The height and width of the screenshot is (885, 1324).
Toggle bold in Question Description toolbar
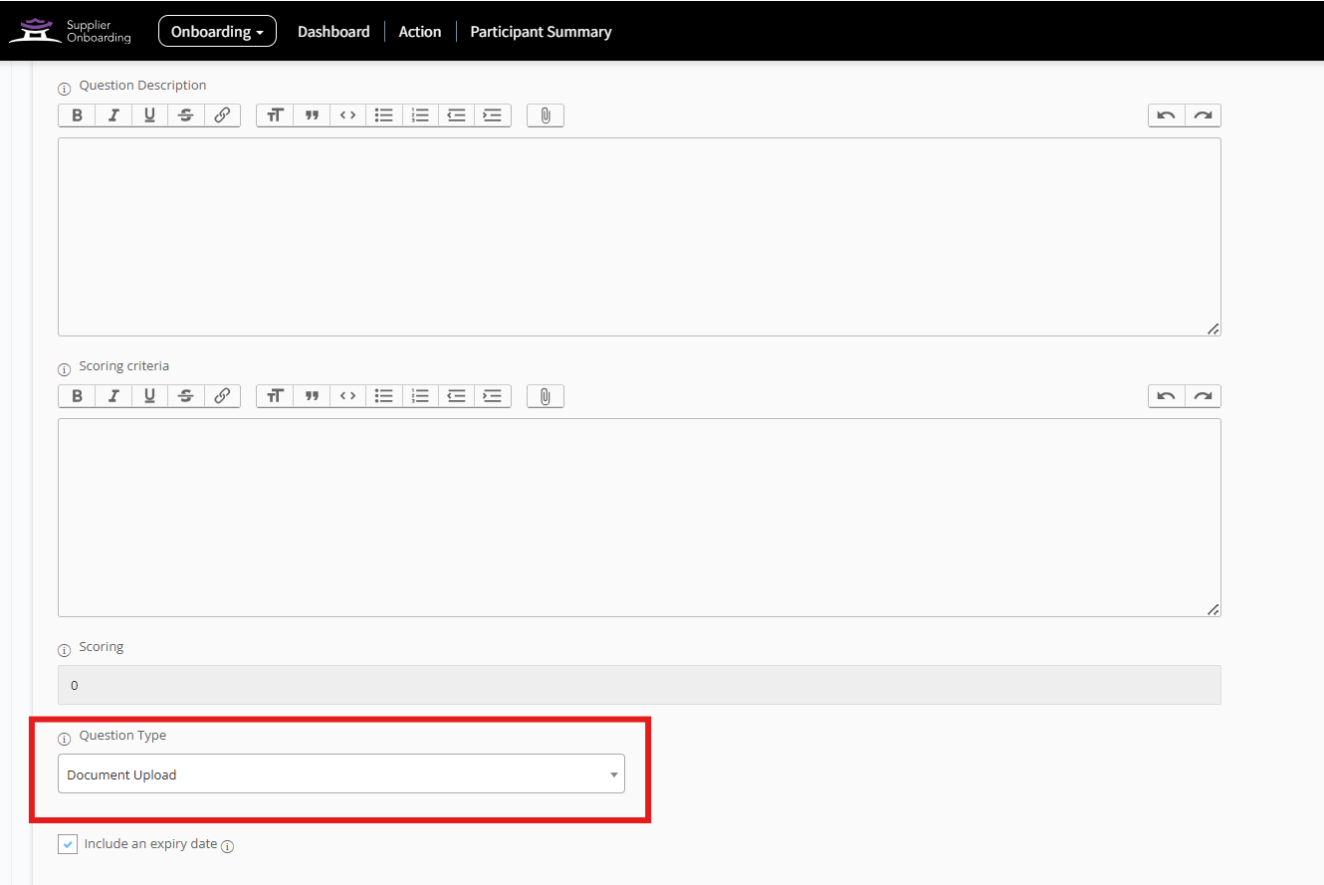coord(77,115)
